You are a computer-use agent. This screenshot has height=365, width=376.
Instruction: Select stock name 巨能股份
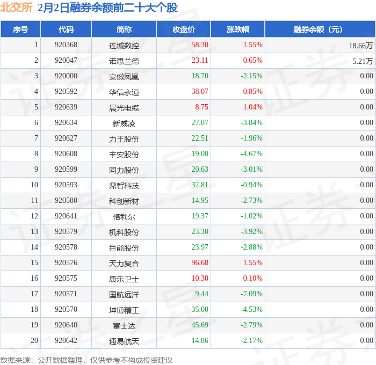coord(124,248)
